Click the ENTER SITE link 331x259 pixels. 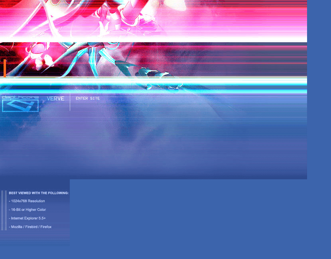88,98
